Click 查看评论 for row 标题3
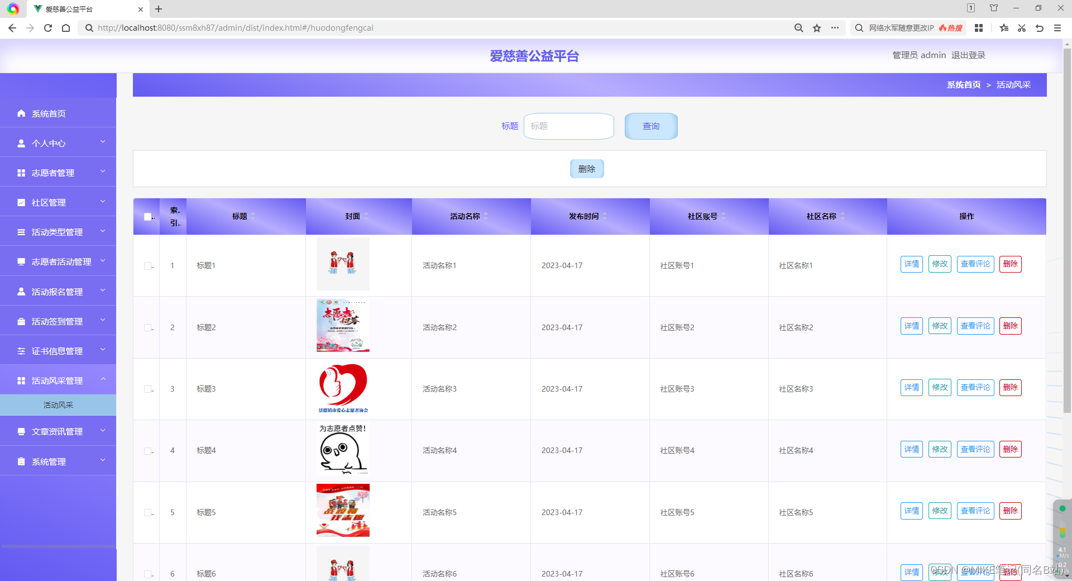 pyautogui.click(x=975, y=388)
